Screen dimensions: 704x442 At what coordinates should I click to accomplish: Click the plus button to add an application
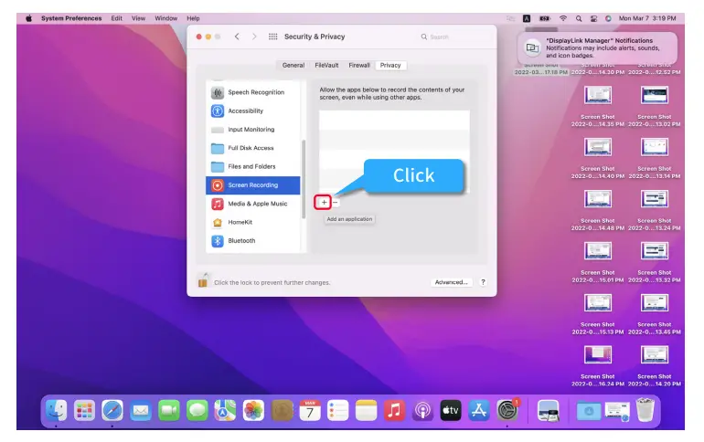coord(324,202)
